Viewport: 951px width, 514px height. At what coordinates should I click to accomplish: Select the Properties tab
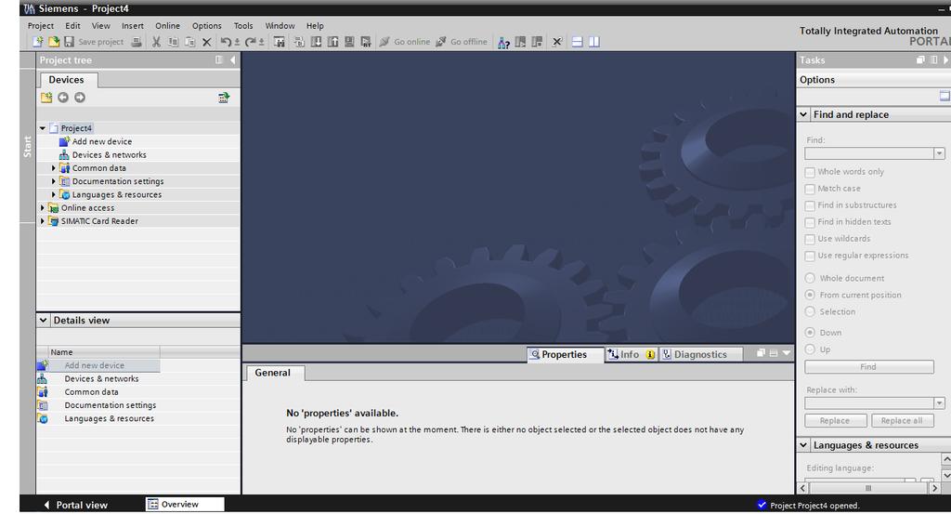(565, 354)
